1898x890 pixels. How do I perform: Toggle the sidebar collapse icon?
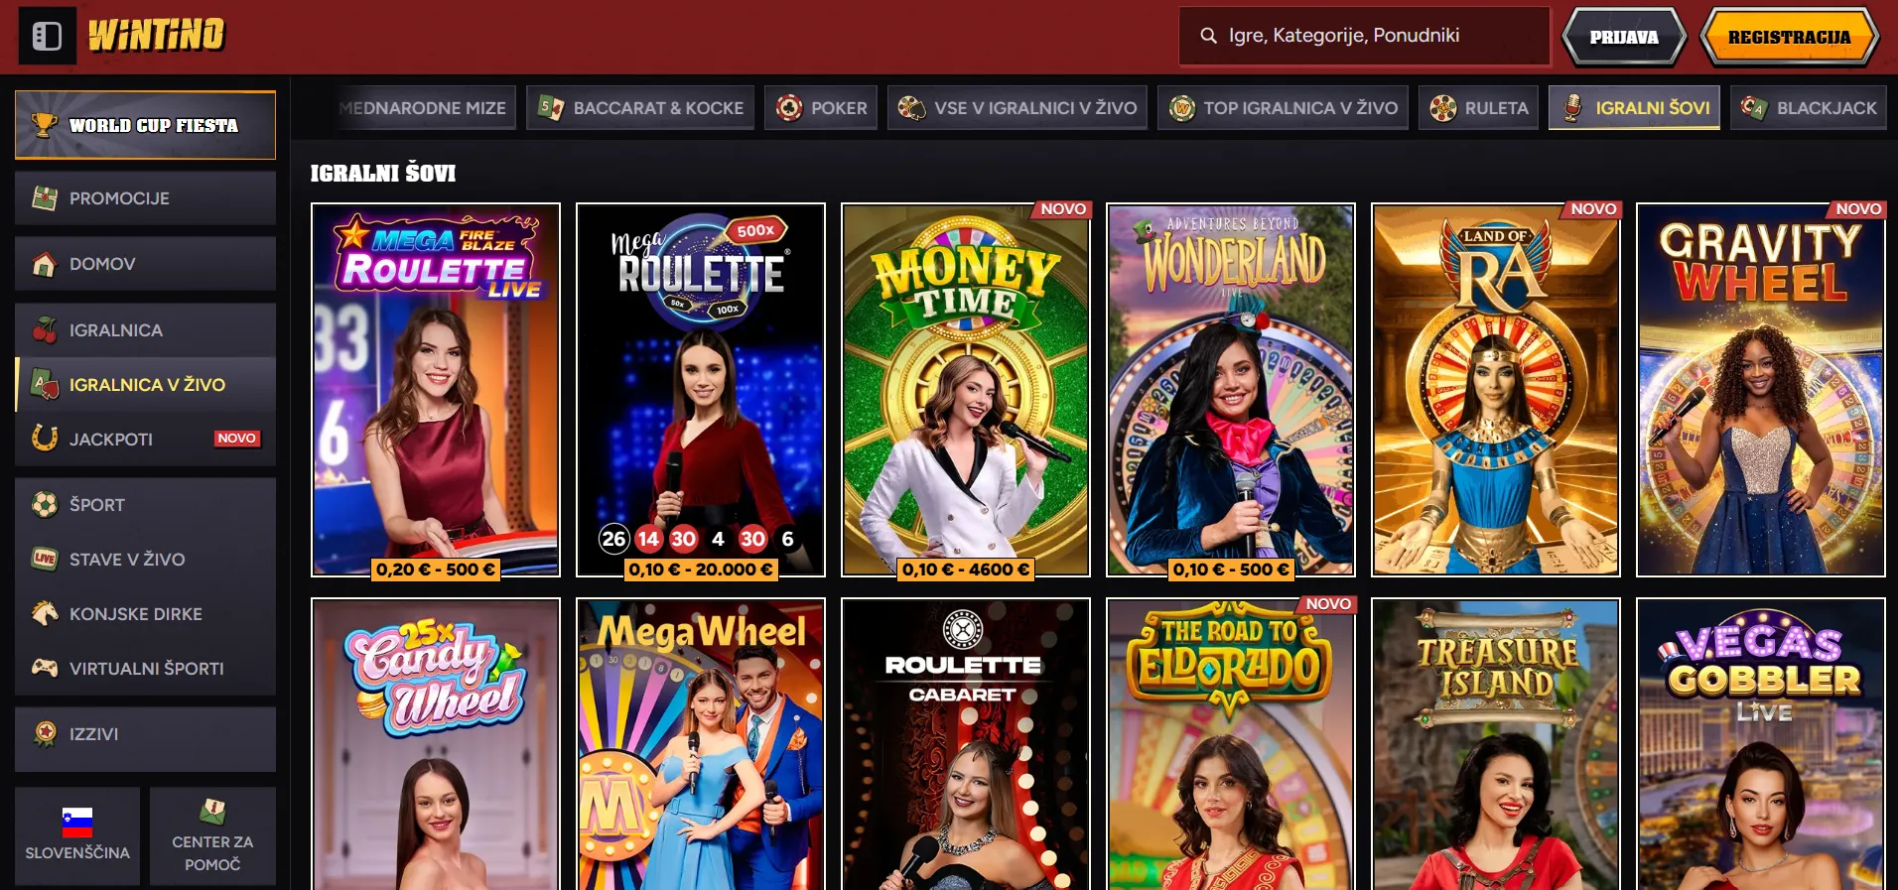click(47, 37)
